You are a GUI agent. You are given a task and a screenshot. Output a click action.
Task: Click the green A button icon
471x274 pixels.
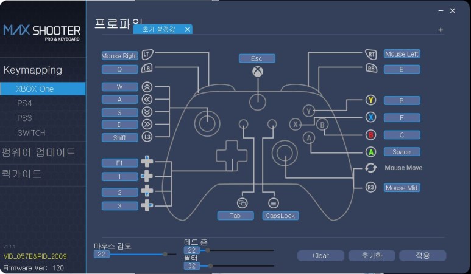click(370, 152)
